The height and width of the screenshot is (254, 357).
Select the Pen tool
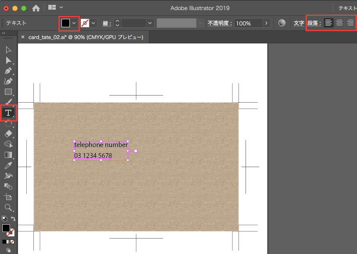[8, 71]
